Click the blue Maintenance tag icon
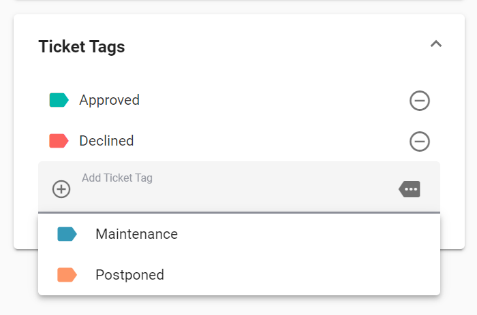This screenshot has width=477, height=315. coord(67,234)
